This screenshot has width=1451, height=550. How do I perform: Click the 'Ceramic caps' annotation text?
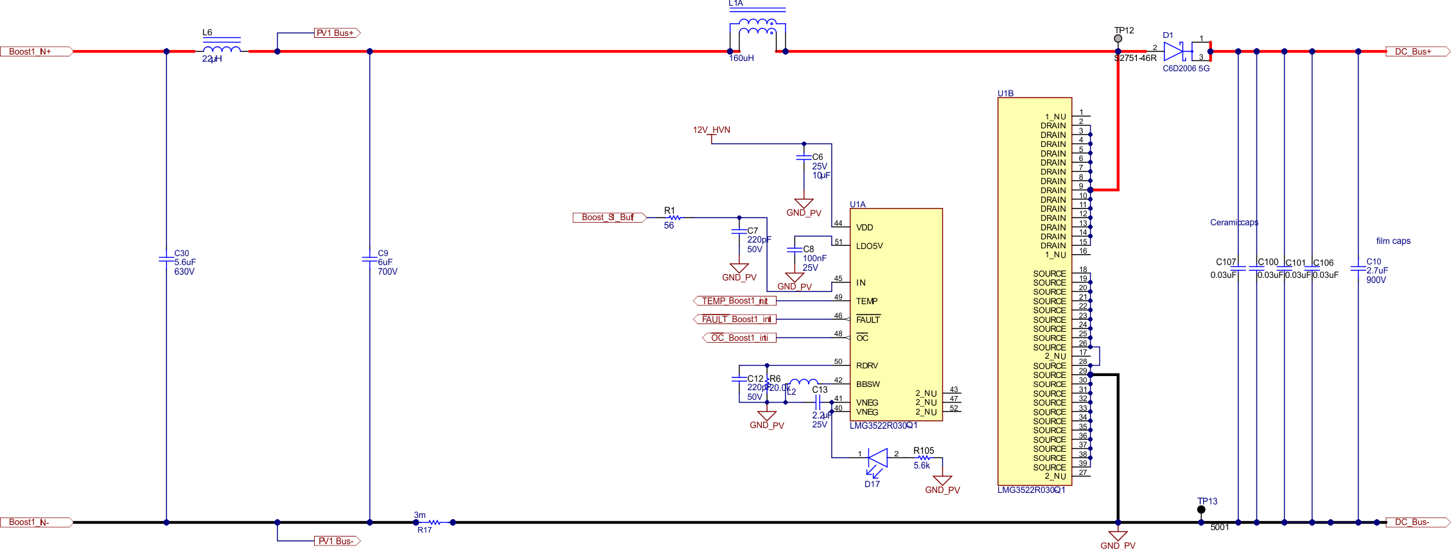pyautogui.click(x=1234, y=223)
